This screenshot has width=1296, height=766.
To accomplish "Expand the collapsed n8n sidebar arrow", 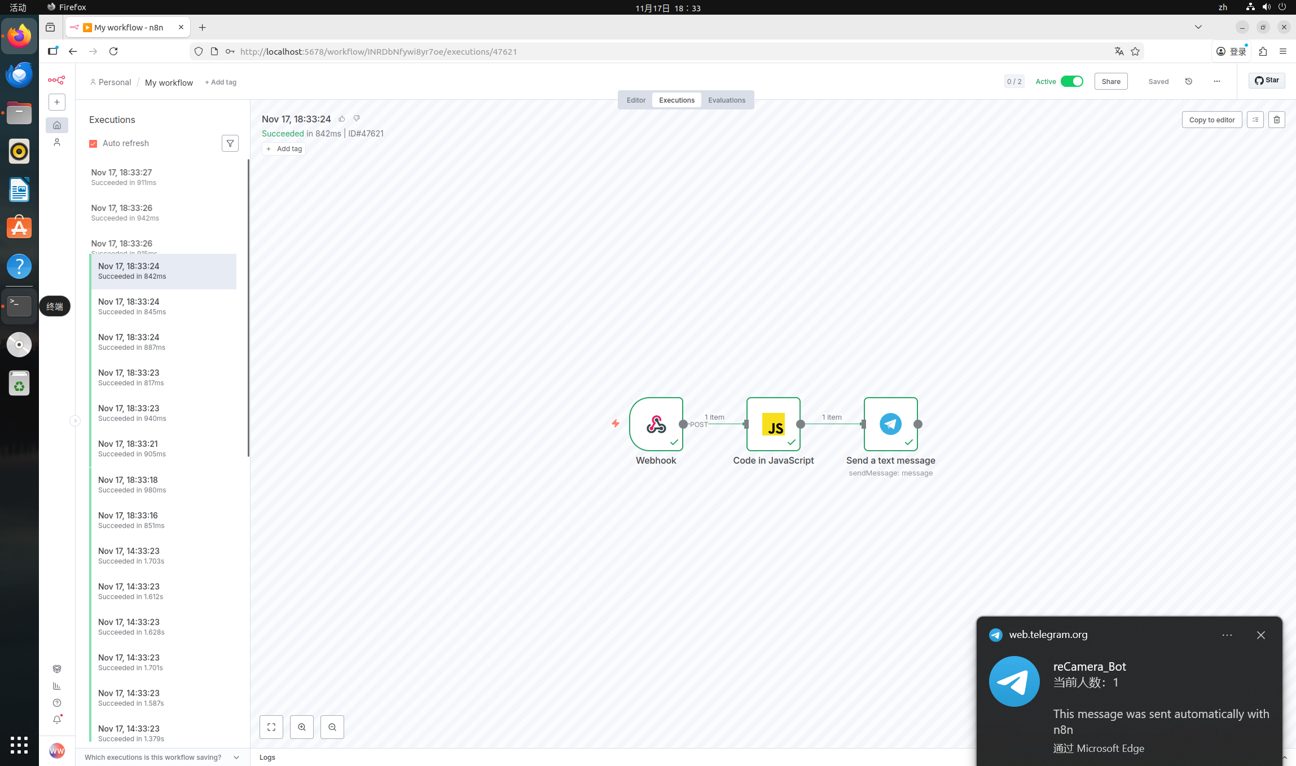I will [x=74, y=421].
